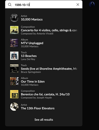Click the 13 Beaches track artwork

(x=14, y=56)
